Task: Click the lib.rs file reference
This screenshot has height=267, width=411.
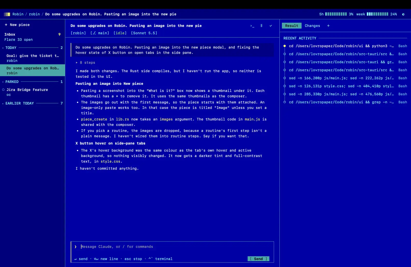Action: point(123,119)
